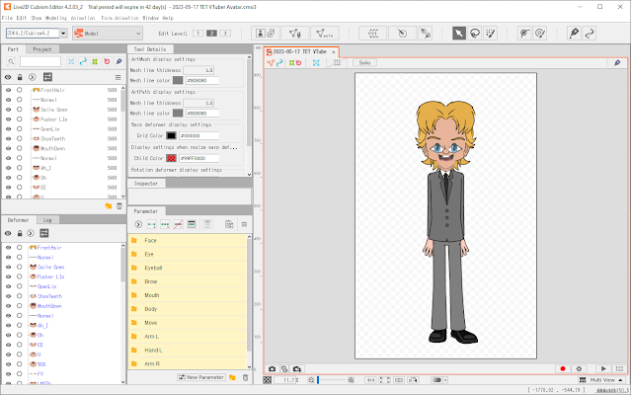Click the Part panel hamburger menu

click(118, 77)
